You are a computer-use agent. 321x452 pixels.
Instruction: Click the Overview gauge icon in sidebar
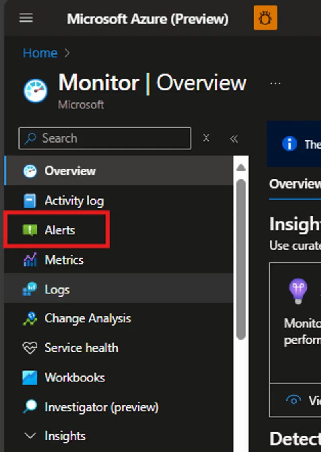30,171
